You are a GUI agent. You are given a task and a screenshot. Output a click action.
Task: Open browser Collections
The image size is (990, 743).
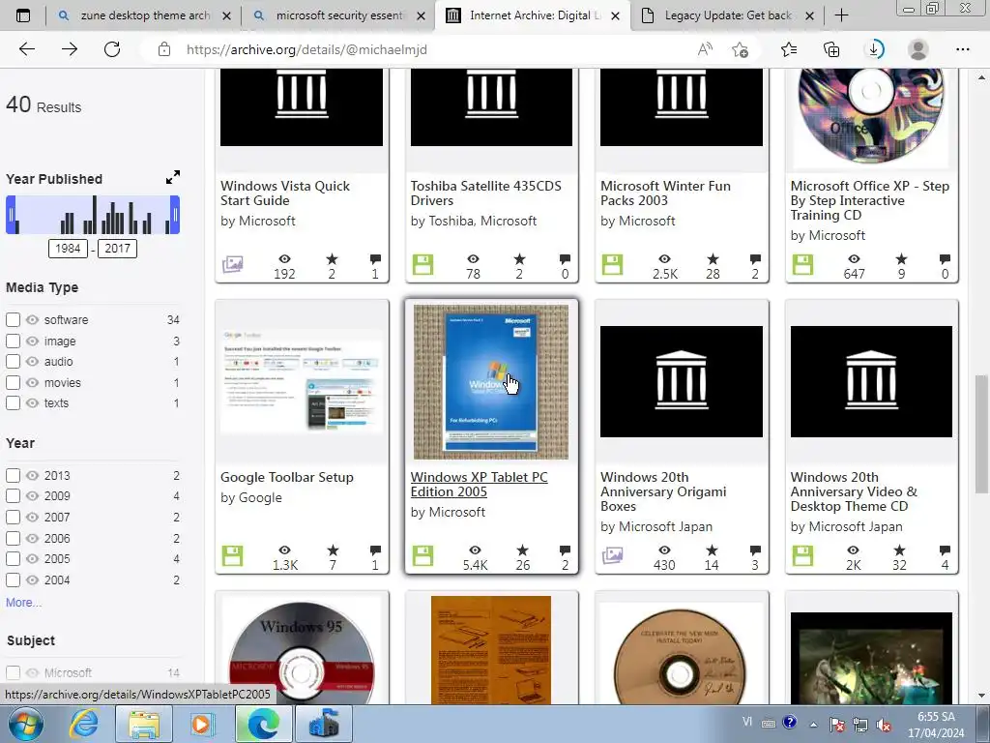pyautogui.click(x=831, y=49)
